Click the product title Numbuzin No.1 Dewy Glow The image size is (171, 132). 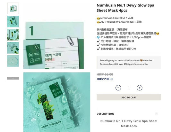(x=125, y=8)
